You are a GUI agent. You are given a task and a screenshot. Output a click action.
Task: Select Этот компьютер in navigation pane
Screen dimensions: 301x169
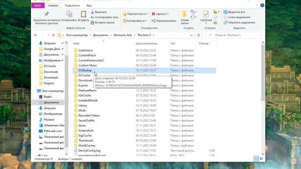[53, 91]
